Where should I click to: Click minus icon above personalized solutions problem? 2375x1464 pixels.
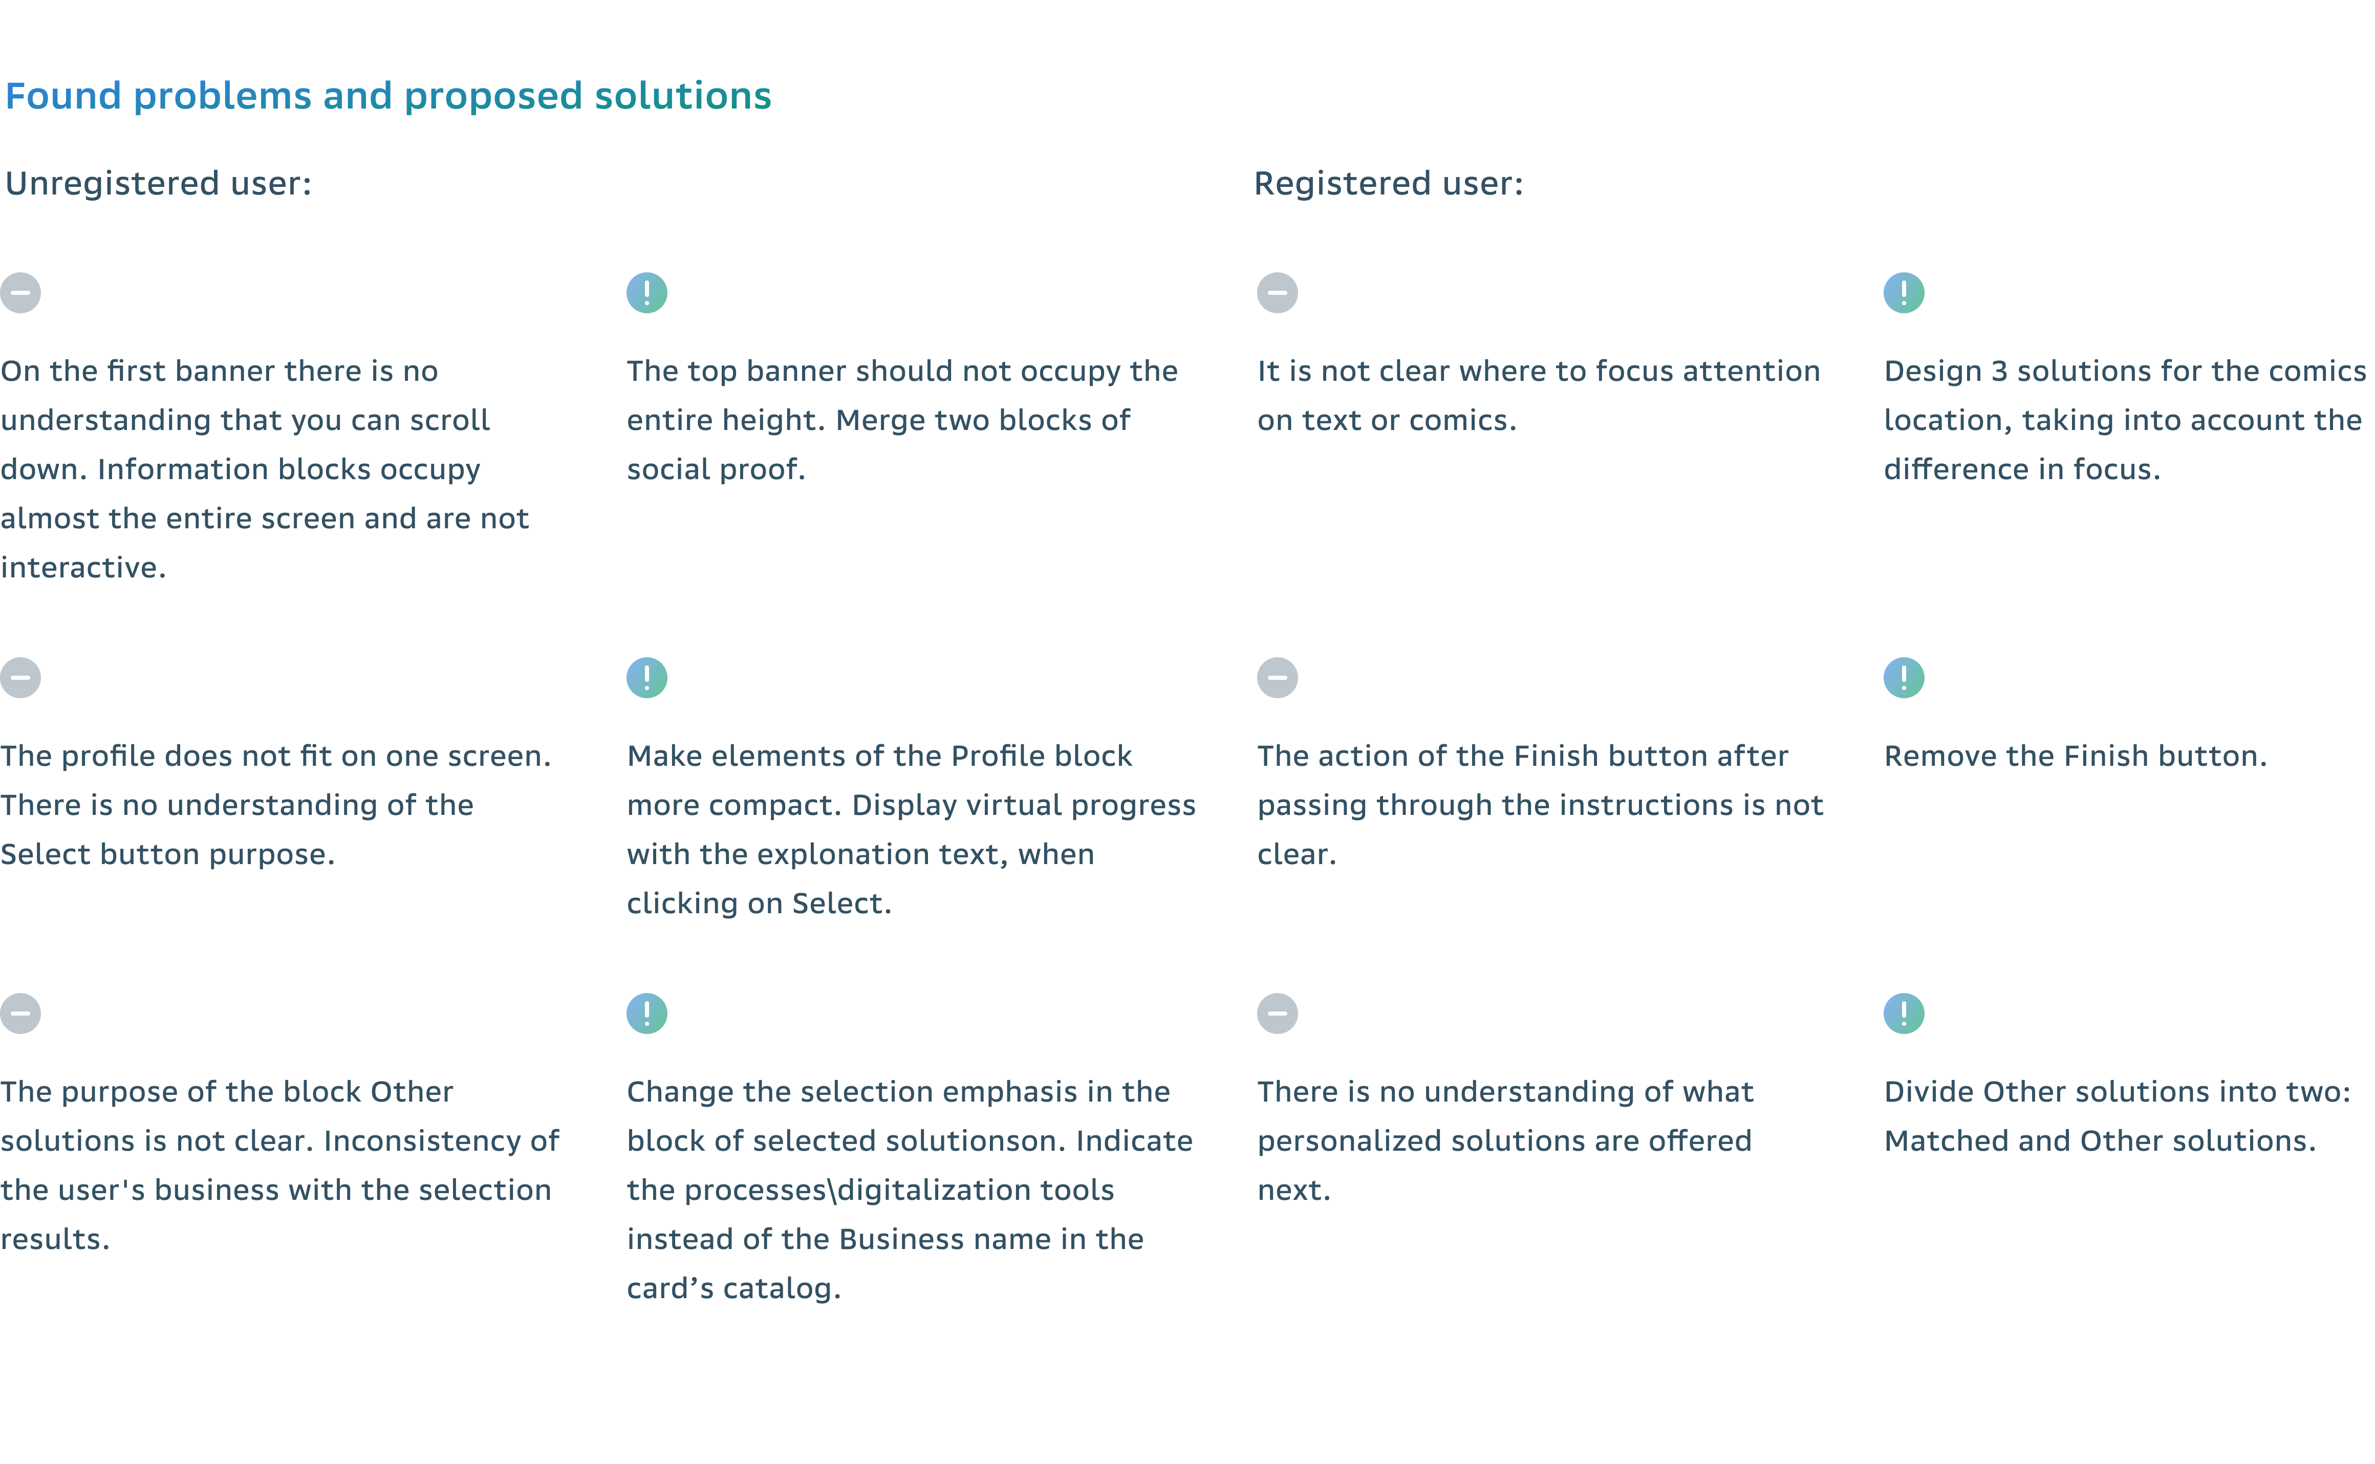[x=1277, y=1014]
